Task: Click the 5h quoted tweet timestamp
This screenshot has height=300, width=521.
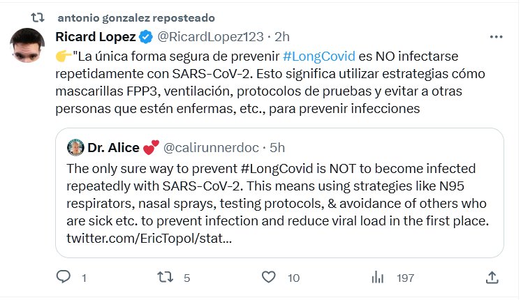Action: [277, 148]
